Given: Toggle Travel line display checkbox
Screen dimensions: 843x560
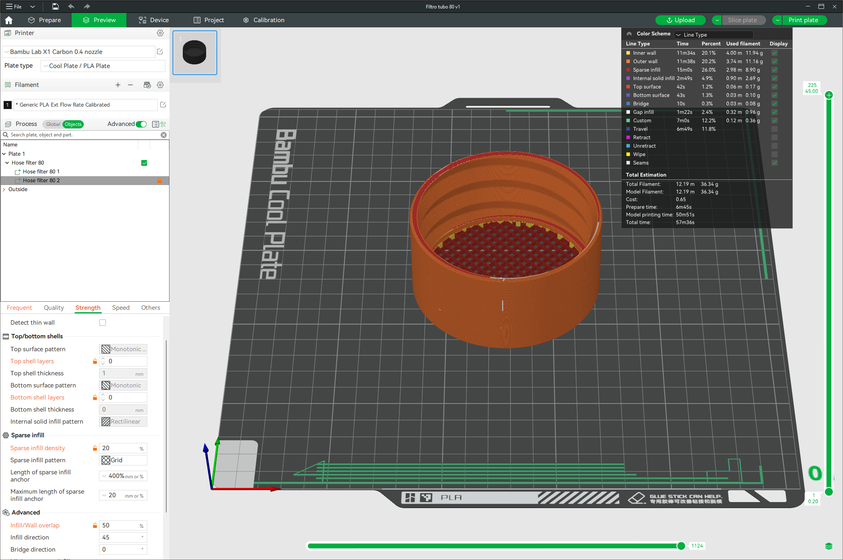Looking at the screenshot, I should click(775, 129).
